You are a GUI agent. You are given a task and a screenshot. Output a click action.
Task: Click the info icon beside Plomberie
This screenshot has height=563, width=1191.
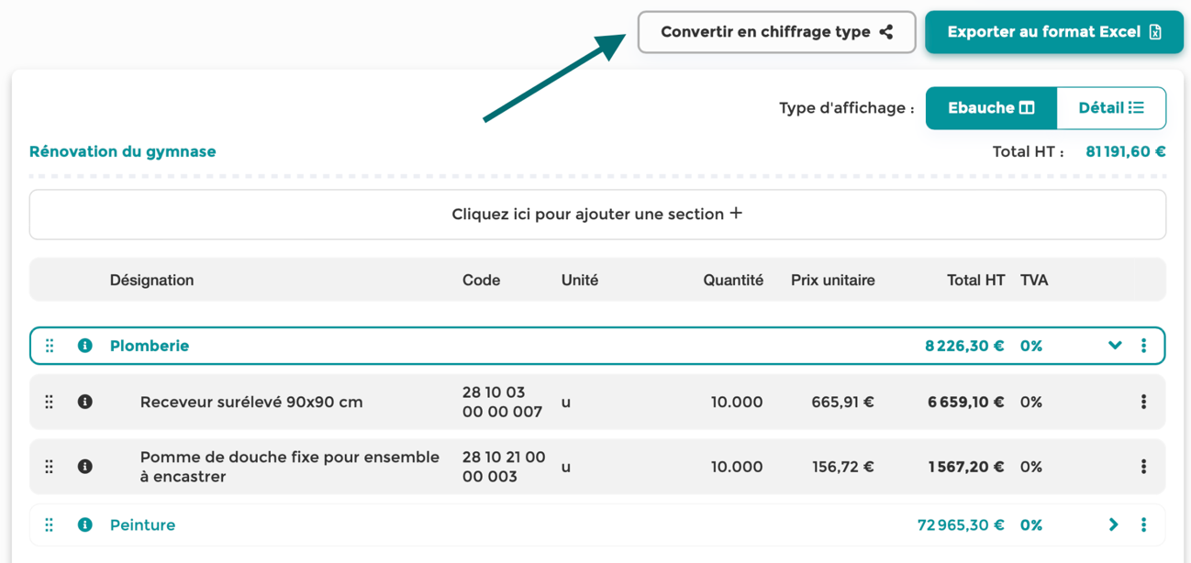click(85, 346)
